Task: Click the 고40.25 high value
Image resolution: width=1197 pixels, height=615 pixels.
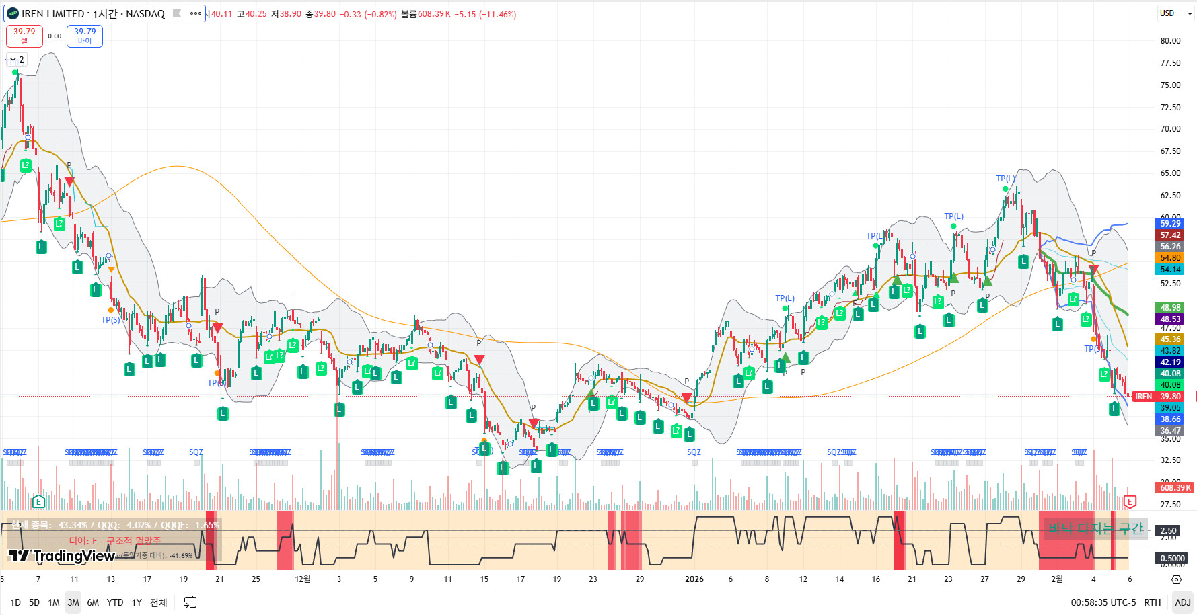Action: (x=252, y=14)
